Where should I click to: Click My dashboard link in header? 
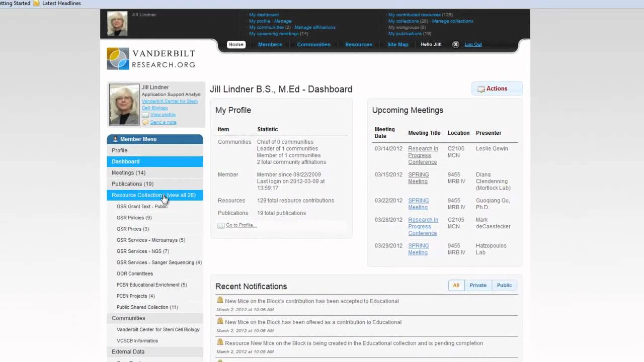(x=264, y=15)
